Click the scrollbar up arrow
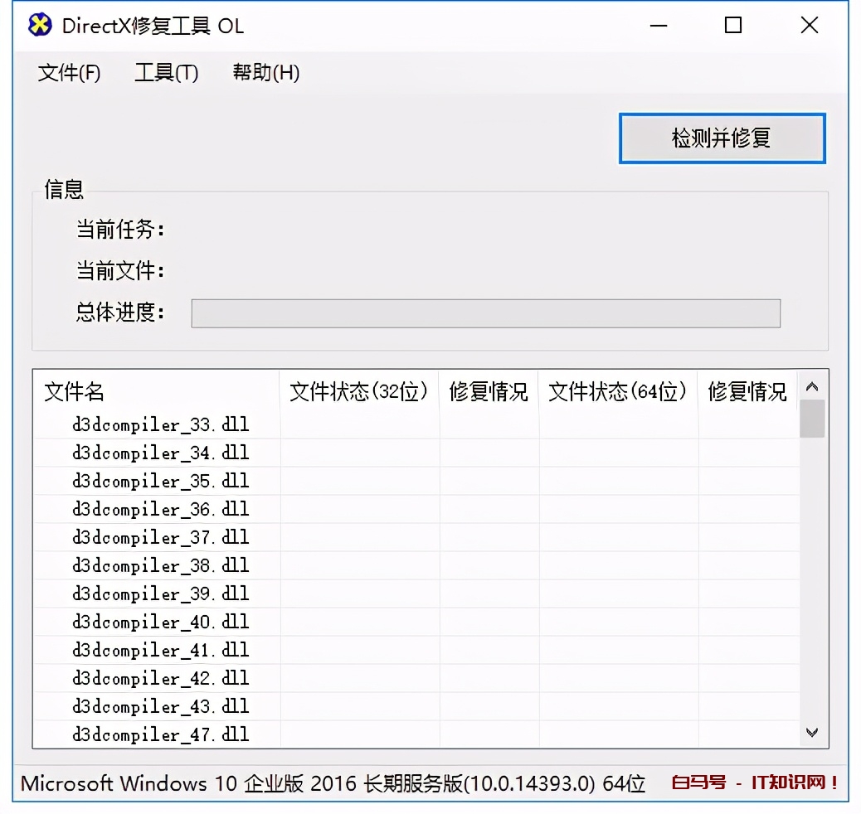 click(813, 385)
